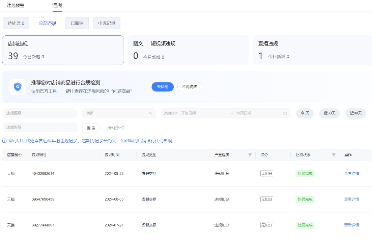This screenshot has width=372, height=250.
Task: Click the calendar icon in date range
Action: [285, 113]
